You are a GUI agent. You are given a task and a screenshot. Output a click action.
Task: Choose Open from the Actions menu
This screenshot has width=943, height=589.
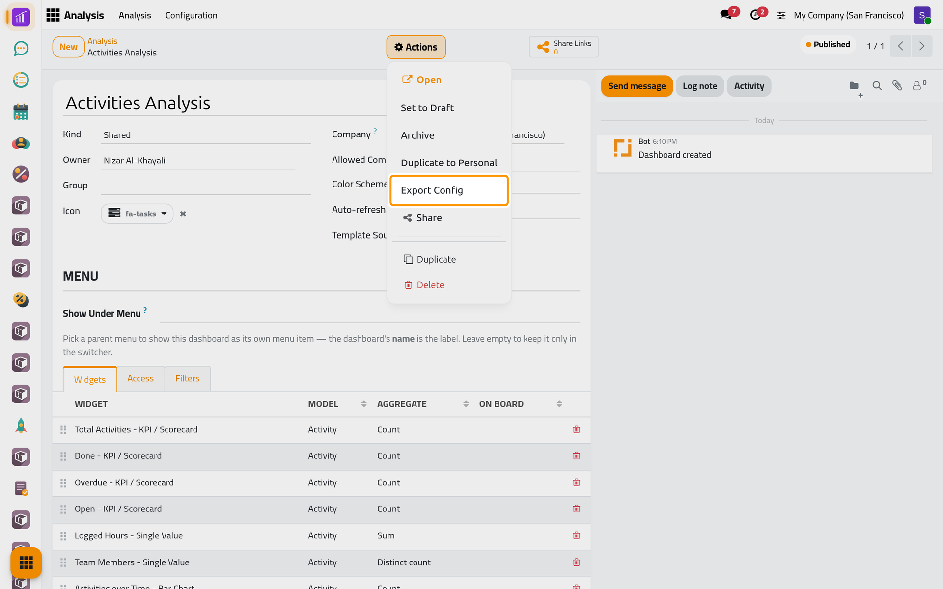pos(449,80)
